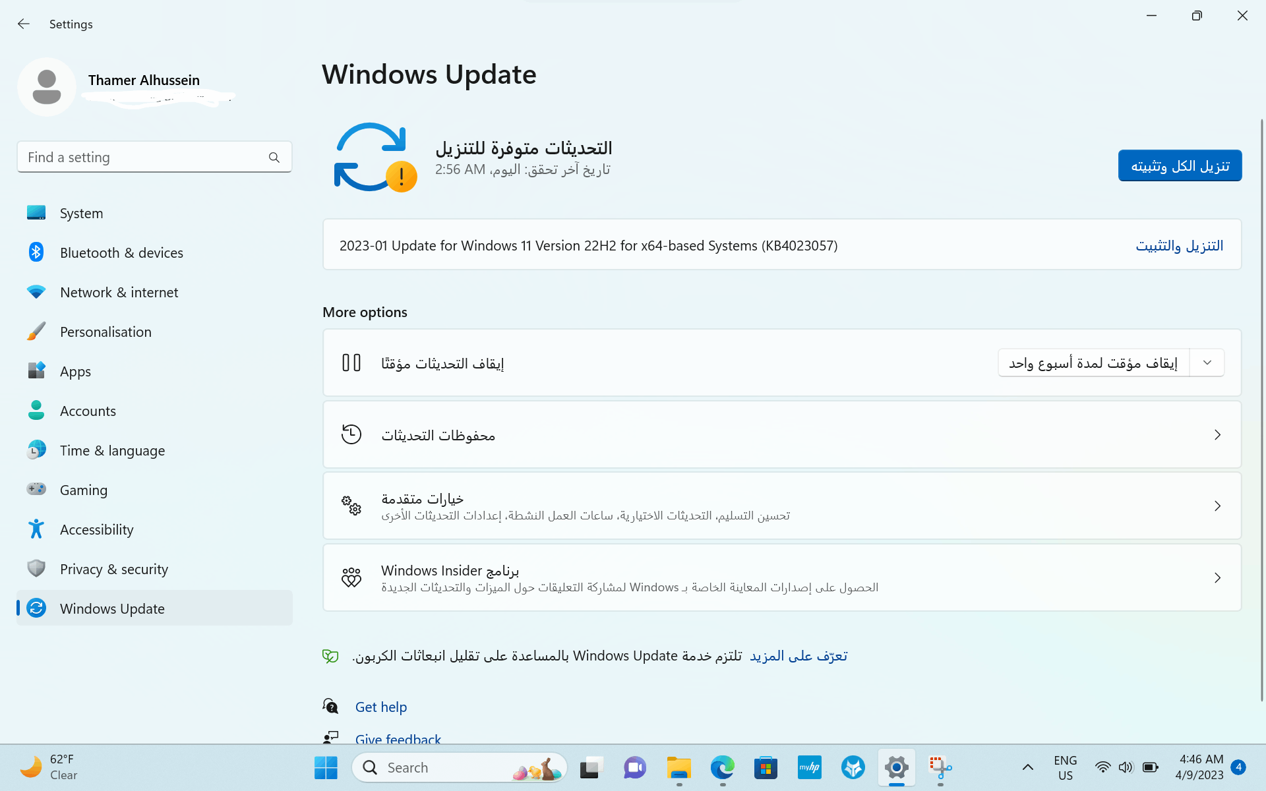The height and width of the screenshot is (791, 1266).
Task: Click the Find a setting search field
Action: [x=142, y=158]
